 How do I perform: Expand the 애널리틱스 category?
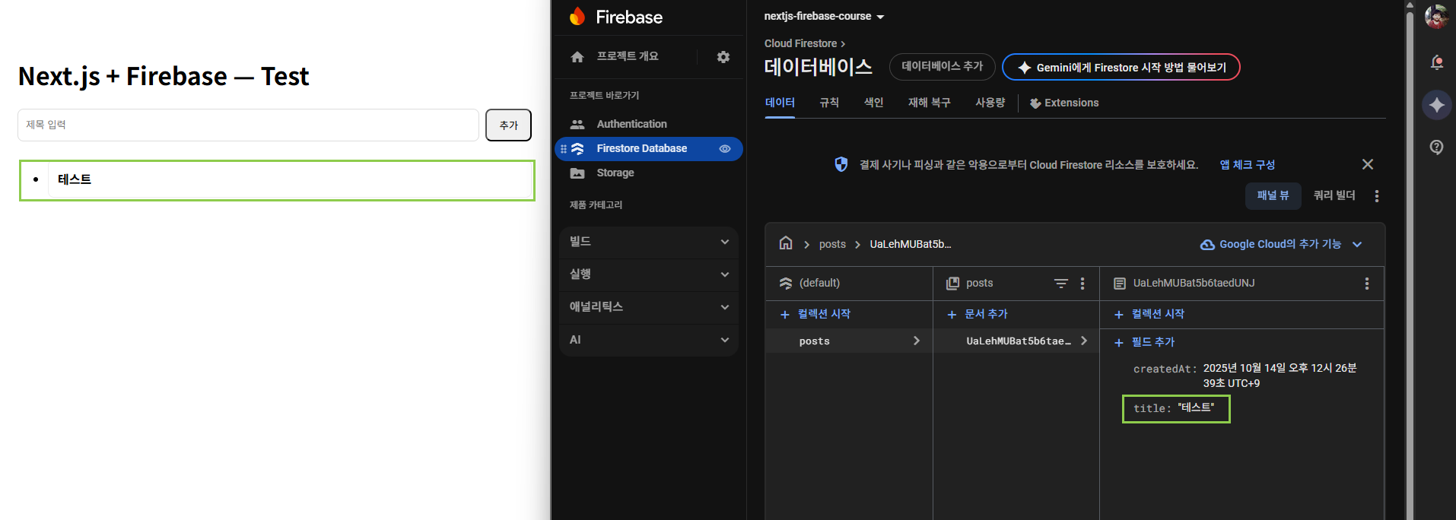[x=649, y=307]
